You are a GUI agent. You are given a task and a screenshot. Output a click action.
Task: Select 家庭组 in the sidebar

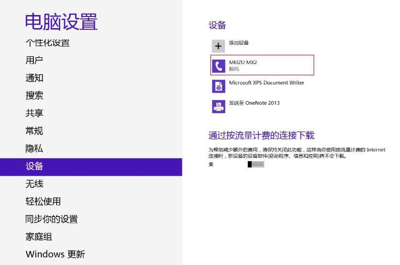point(39,237)
